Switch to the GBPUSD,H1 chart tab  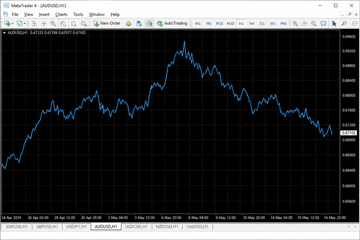(47, 226)
